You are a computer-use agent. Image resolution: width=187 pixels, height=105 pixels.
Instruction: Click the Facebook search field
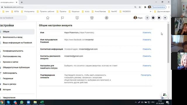pyautogui.click(x=13, y=18)
